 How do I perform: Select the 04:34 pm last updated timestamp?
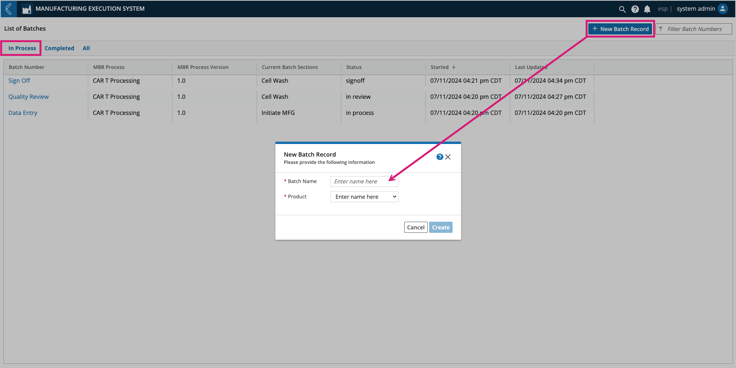click(x=550, y=81)
